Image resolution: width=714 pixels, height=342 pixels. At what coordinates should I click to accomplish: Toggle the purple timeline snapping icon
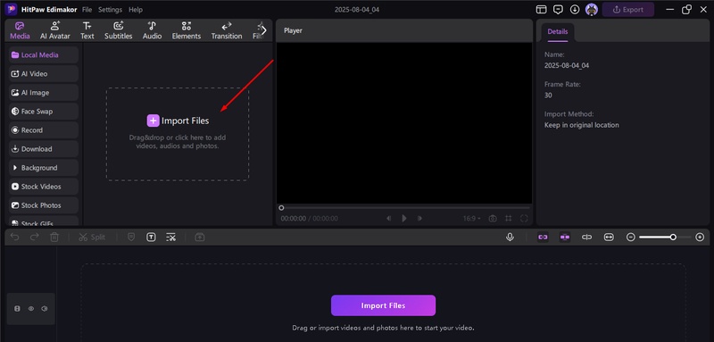pos(565,238)
